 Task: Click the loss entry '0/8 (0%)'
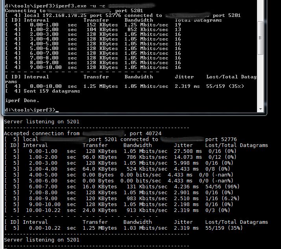(218, 169)
